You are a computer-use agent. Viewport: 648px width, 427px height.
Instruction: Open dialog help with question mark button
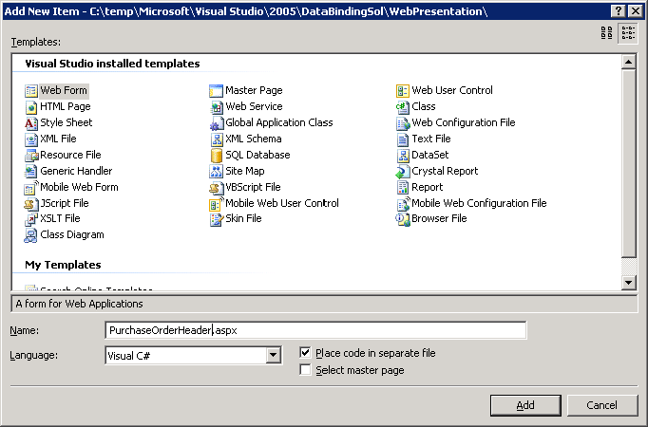click(x=618, y=10)
